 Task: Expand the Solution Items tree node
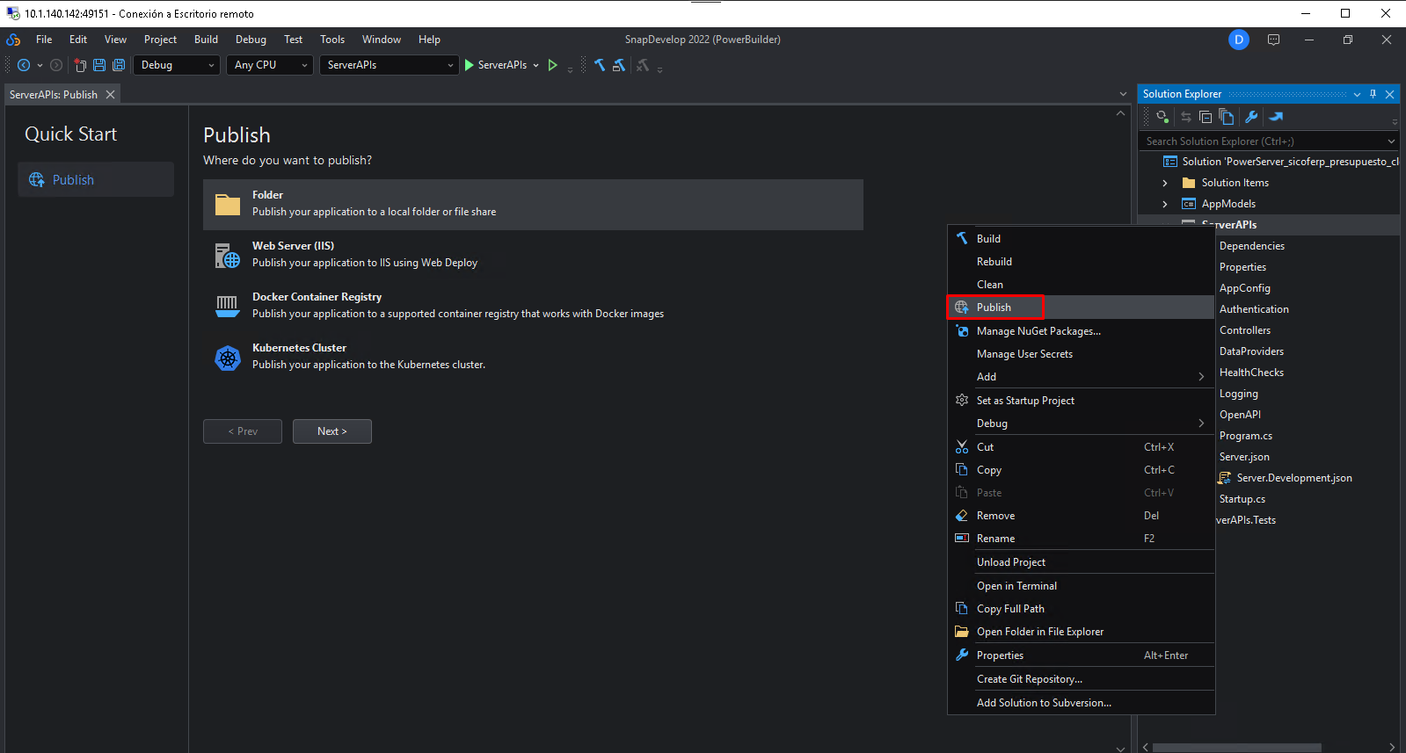pos(1165,183)
